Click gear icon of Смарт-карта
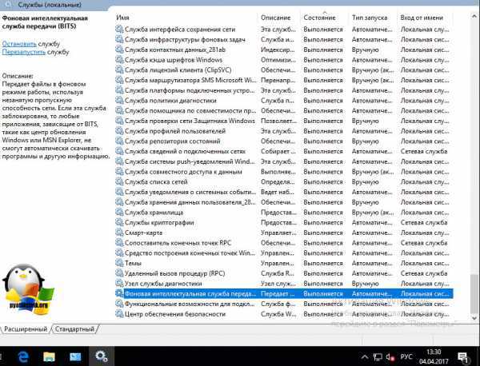The width and height of the screenshot is (480, 366). point(119,233)
